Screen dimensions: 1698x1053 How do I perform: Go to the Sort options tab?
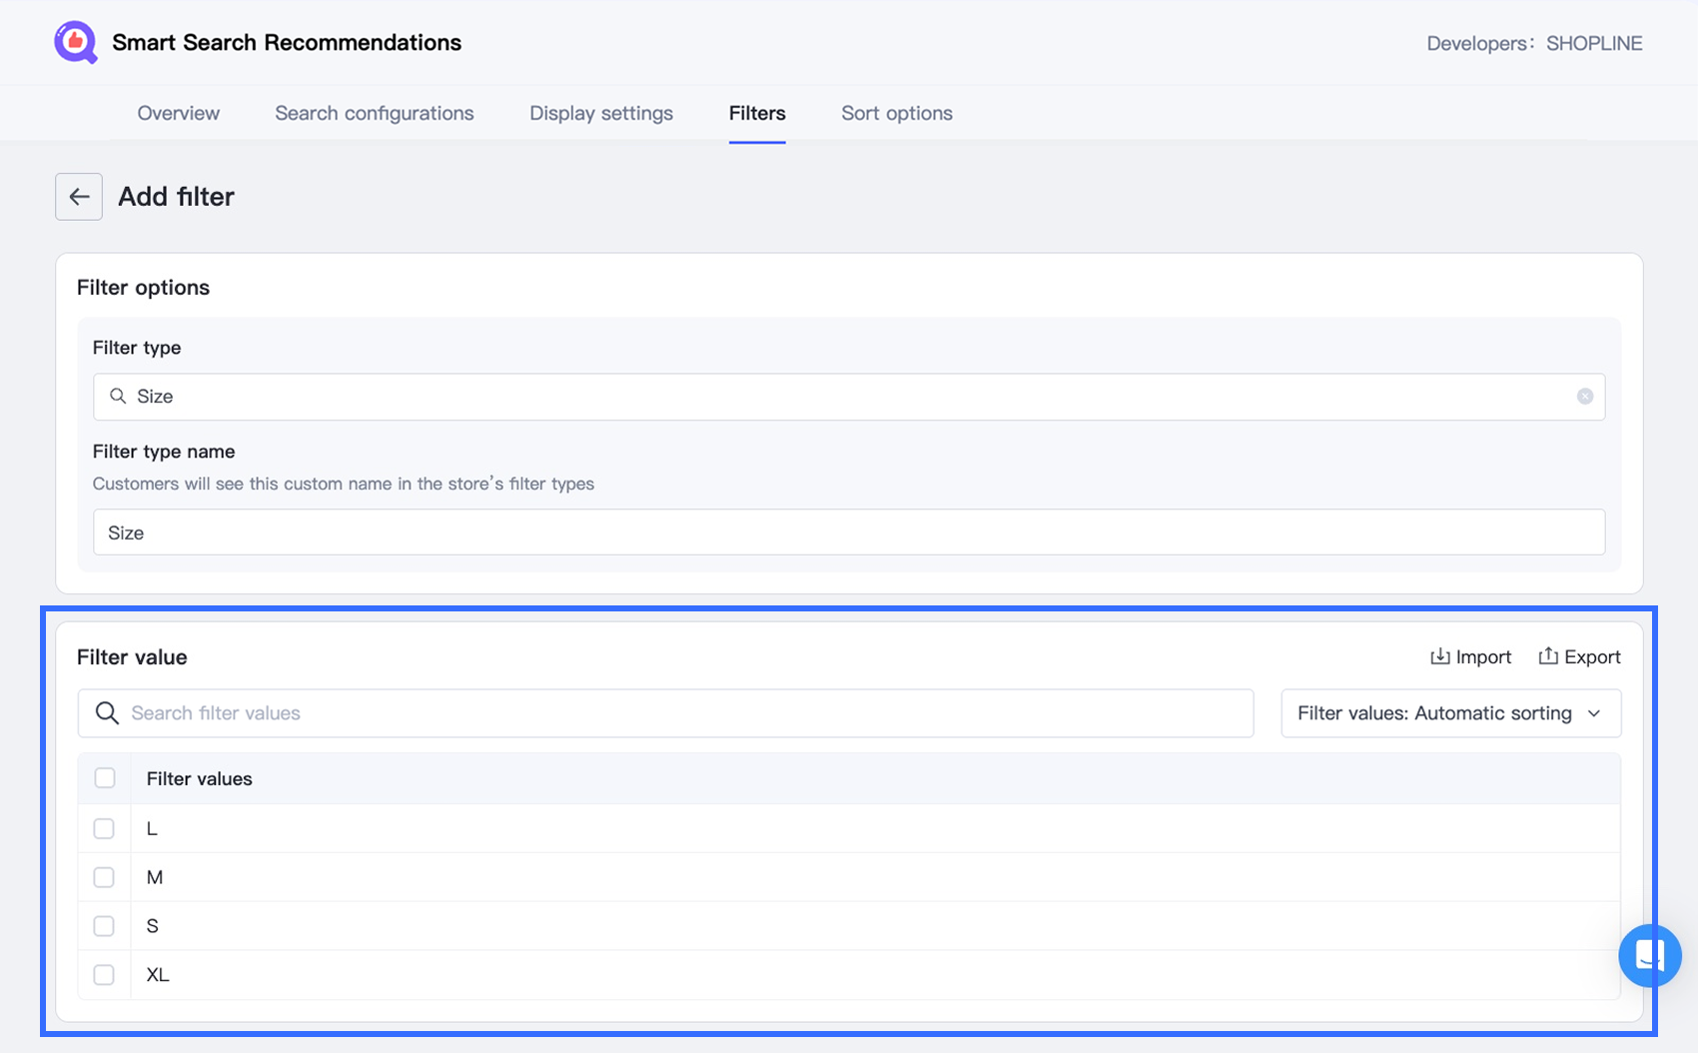896,113
